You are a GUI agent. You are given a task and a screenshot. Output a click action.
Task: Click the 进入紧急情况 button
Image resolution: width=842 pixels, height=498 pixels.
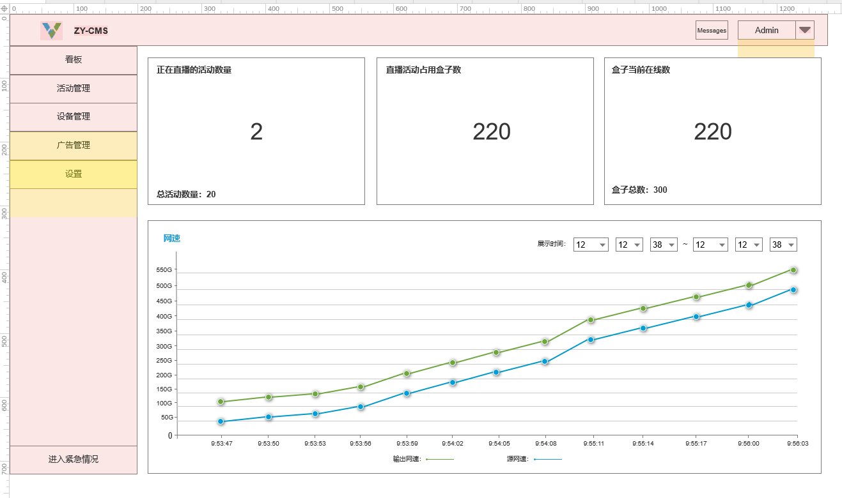(x=74, y=460)
